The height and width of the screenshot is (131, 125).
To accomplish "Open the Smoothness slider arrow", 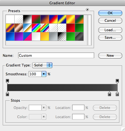I will tap(44, 74).
